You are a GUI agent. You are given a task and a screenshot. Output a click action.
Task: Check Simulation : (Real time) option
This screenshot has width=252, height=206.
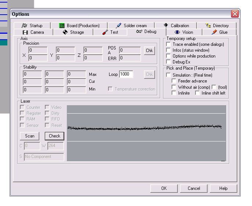click(168, 75)
